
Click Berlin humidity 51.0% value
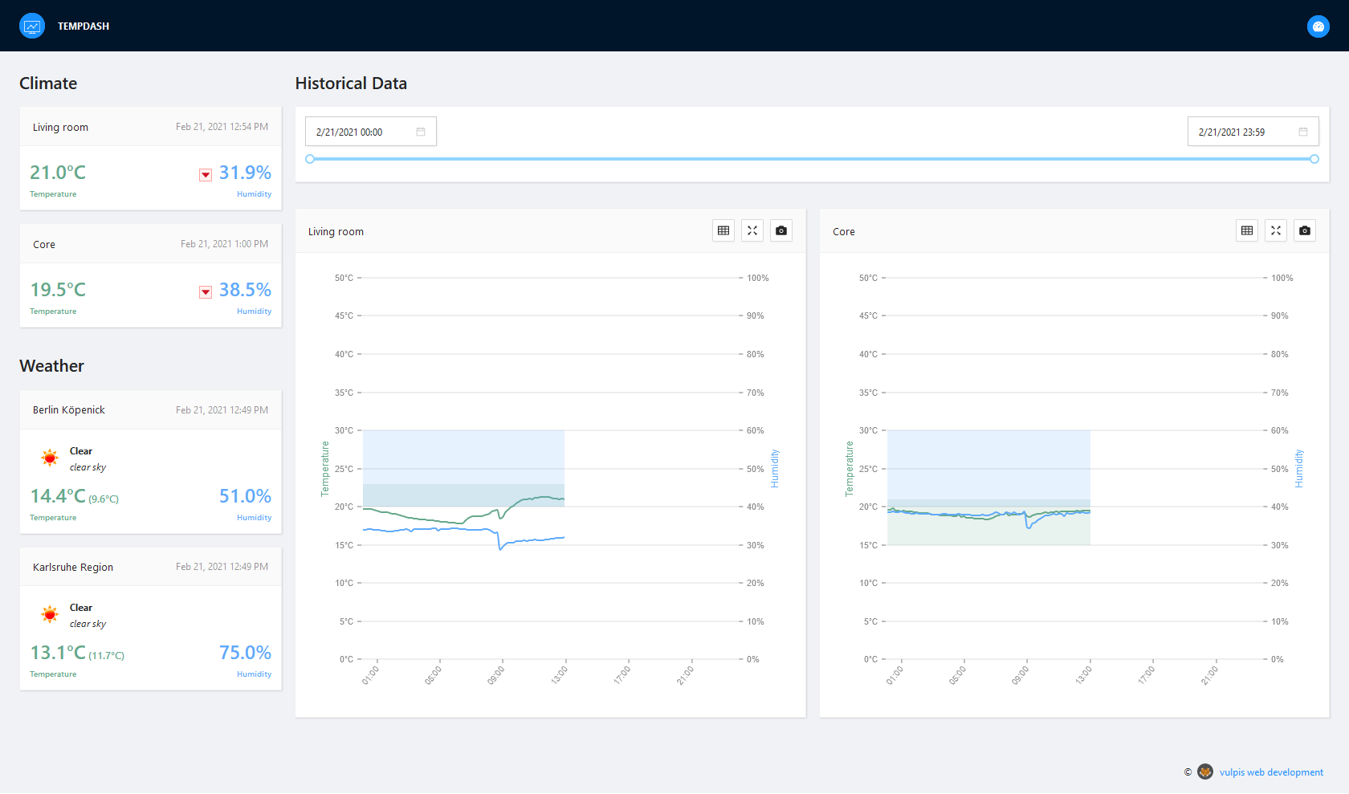245,496
